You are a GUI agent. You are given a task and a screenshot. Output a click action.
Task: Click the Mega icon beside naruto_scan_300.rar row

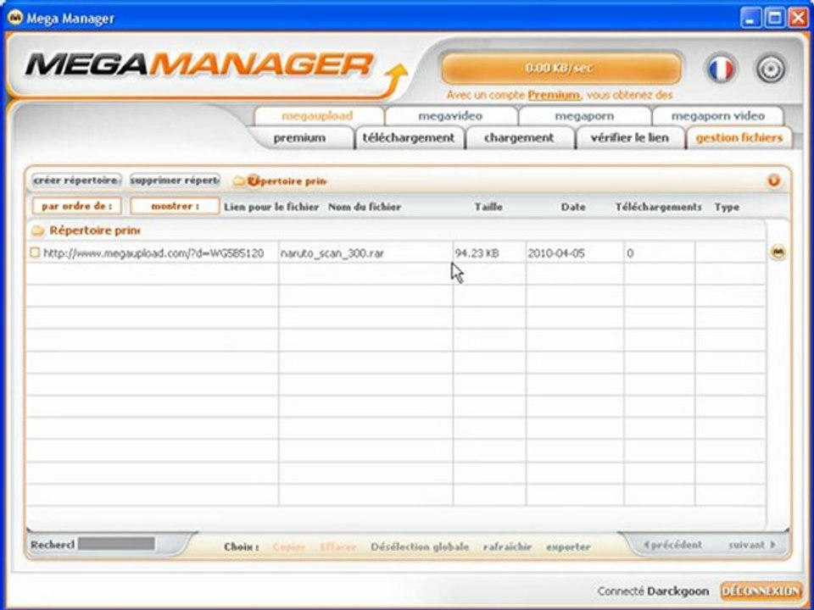[778, 252]
